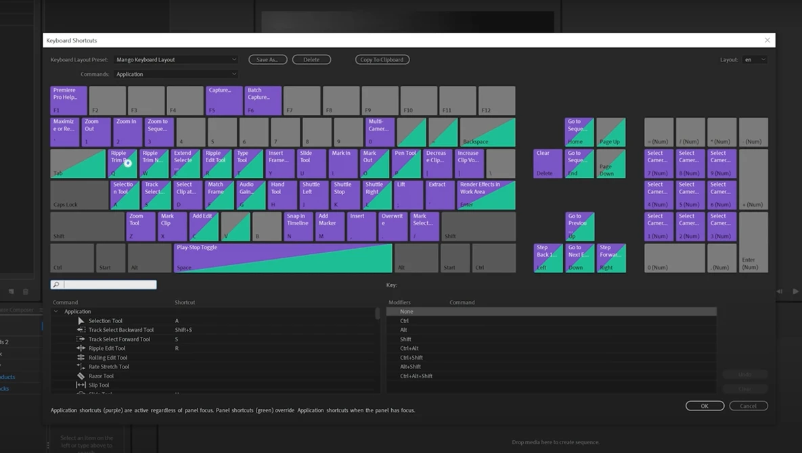Select the Ctrl+Alt modifier row
This screenshot has height=453, width=802.
click(552, 348)
